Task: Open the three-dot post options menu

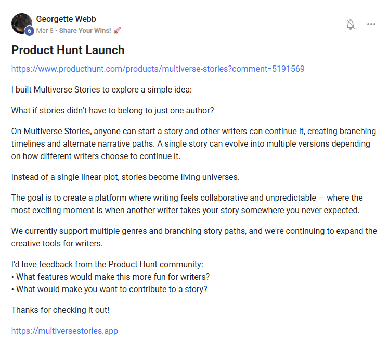Action: [x=371, y=24]
